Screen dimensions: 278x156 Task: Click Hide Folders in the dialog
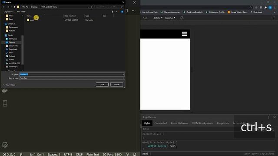click(x=9, y=85)
